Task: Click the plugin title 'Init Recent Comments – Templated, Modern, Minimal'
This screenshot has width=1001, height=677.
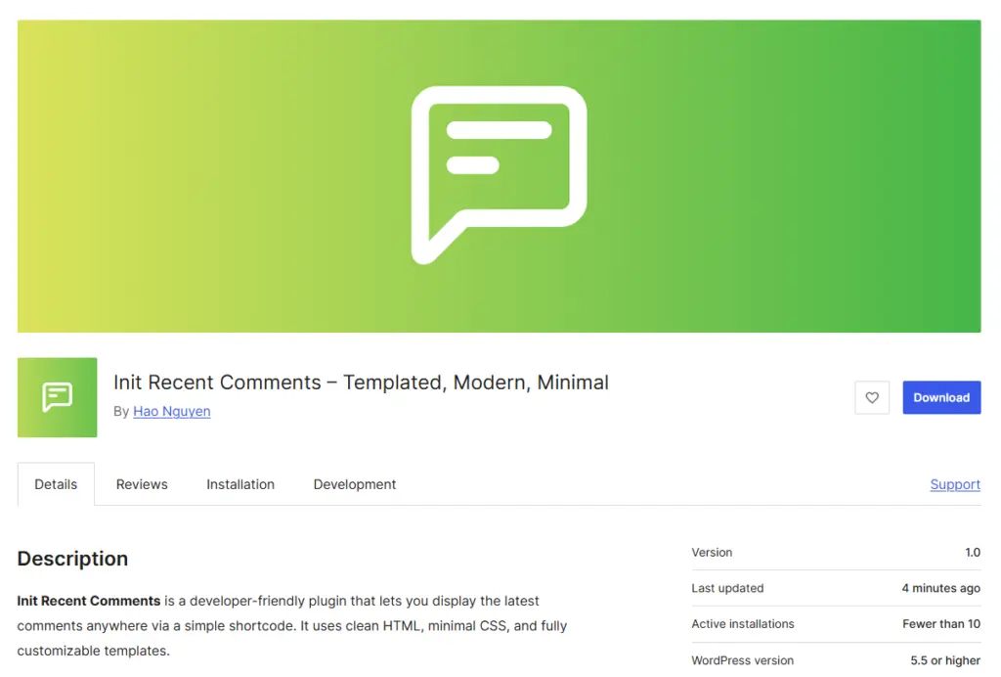Action: (x=362, y=382)
